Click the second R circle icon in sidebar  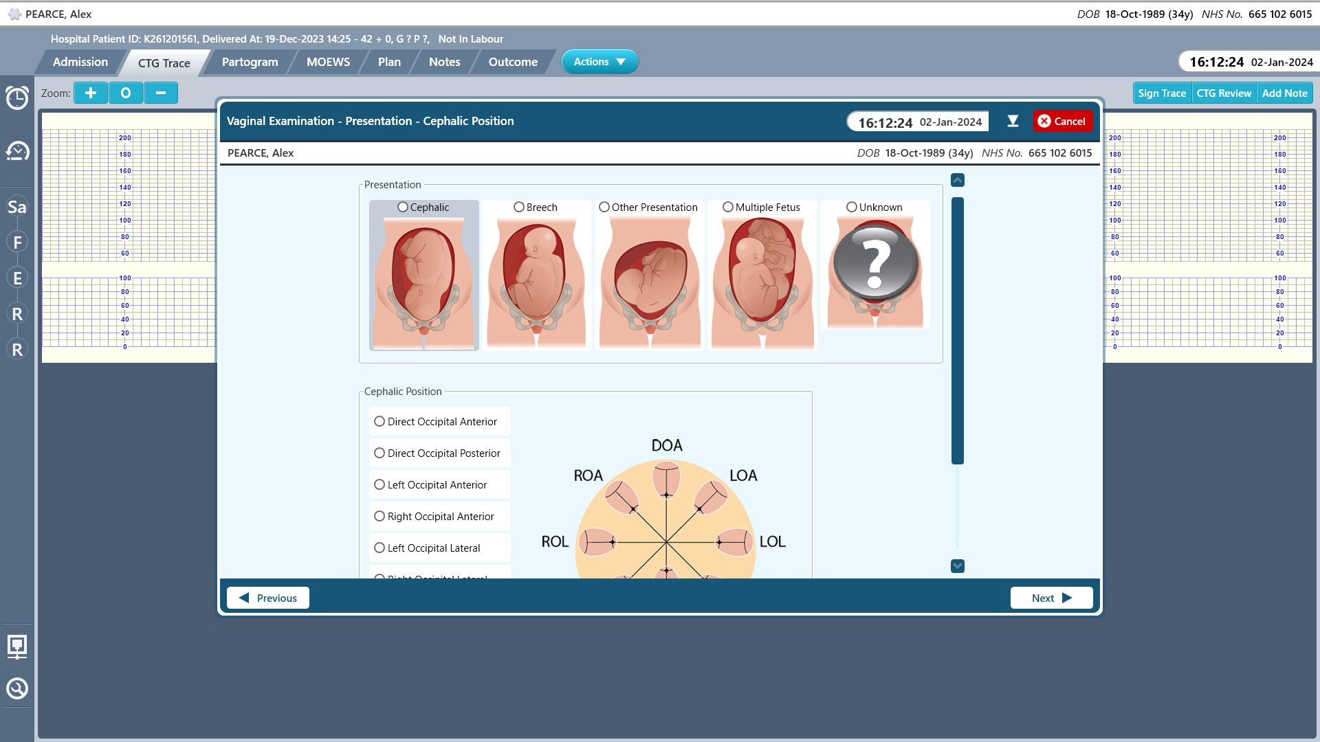coord(17,350)
